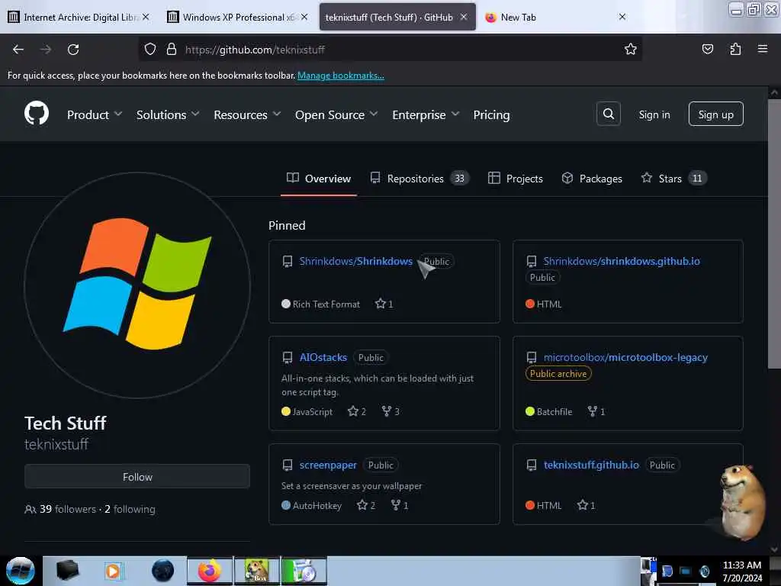Open the shrinkdows.github.io repository link

[x=622, y=261]
